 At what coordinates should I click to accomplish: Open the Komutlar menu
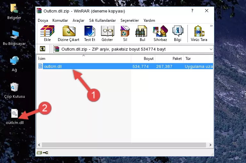(x=60, y=20)
